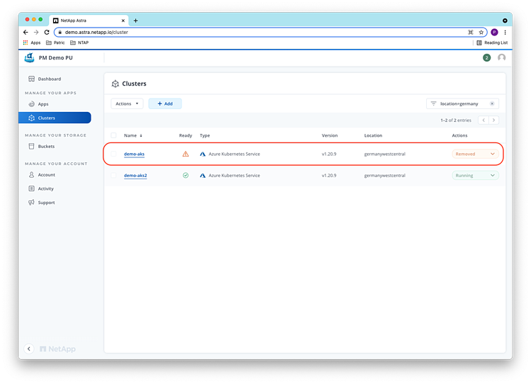531x384 pixels.
Task: Click the green ready checkmark for demo-aks2
Action: click(x=186, y=175)
